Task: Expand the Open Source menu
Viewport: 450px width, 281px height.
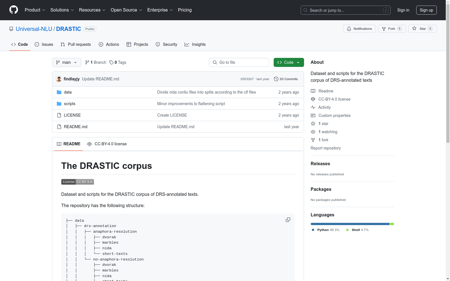Action: tap(127, 10)
